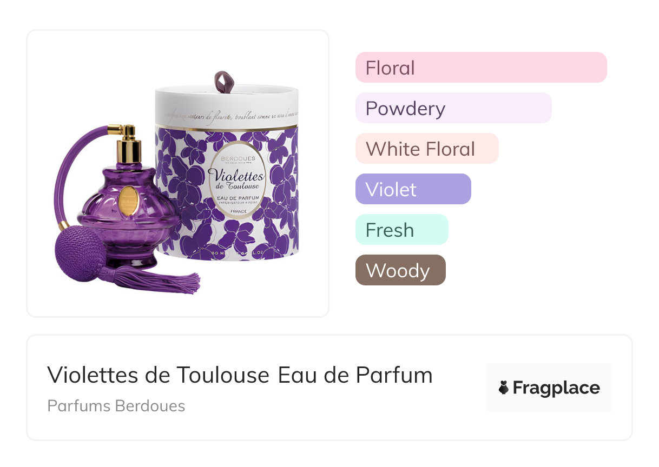
Task: Click the gold oval emblem on bottle
Action: pos(129,201)
